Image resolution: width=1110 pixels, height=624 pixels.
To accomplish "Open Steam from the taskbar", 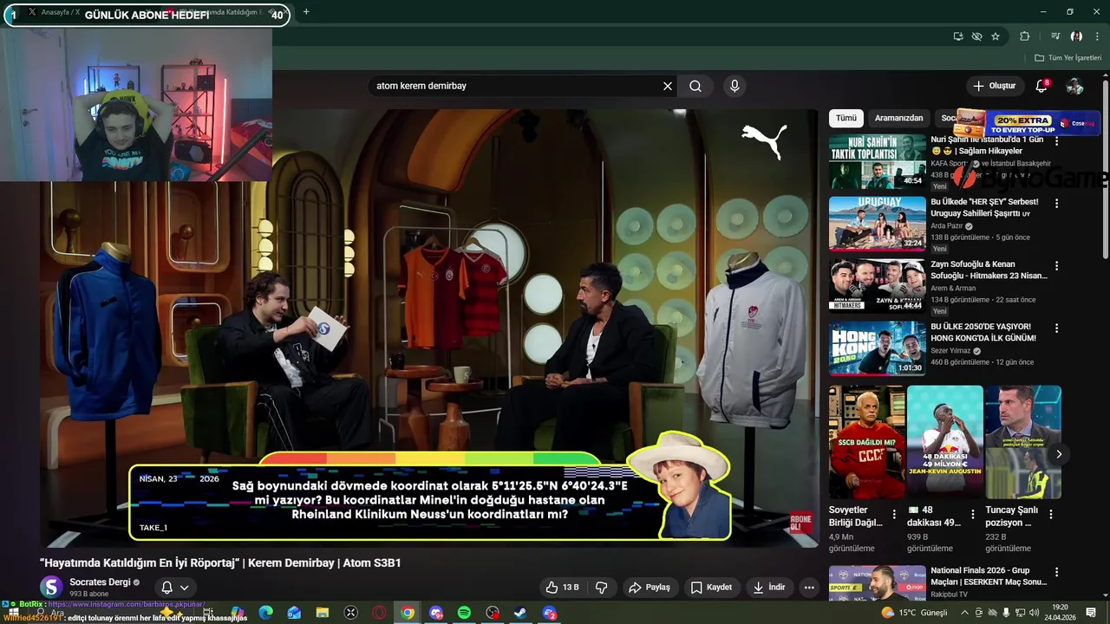I will [520, 613].
